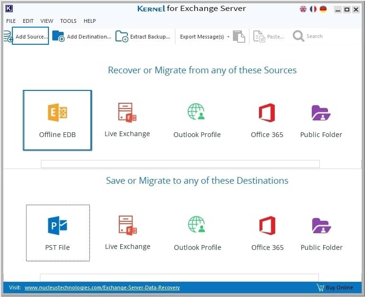Click the empty box below the sources
Screen dimensions: 365x297
tap(180, 164)
